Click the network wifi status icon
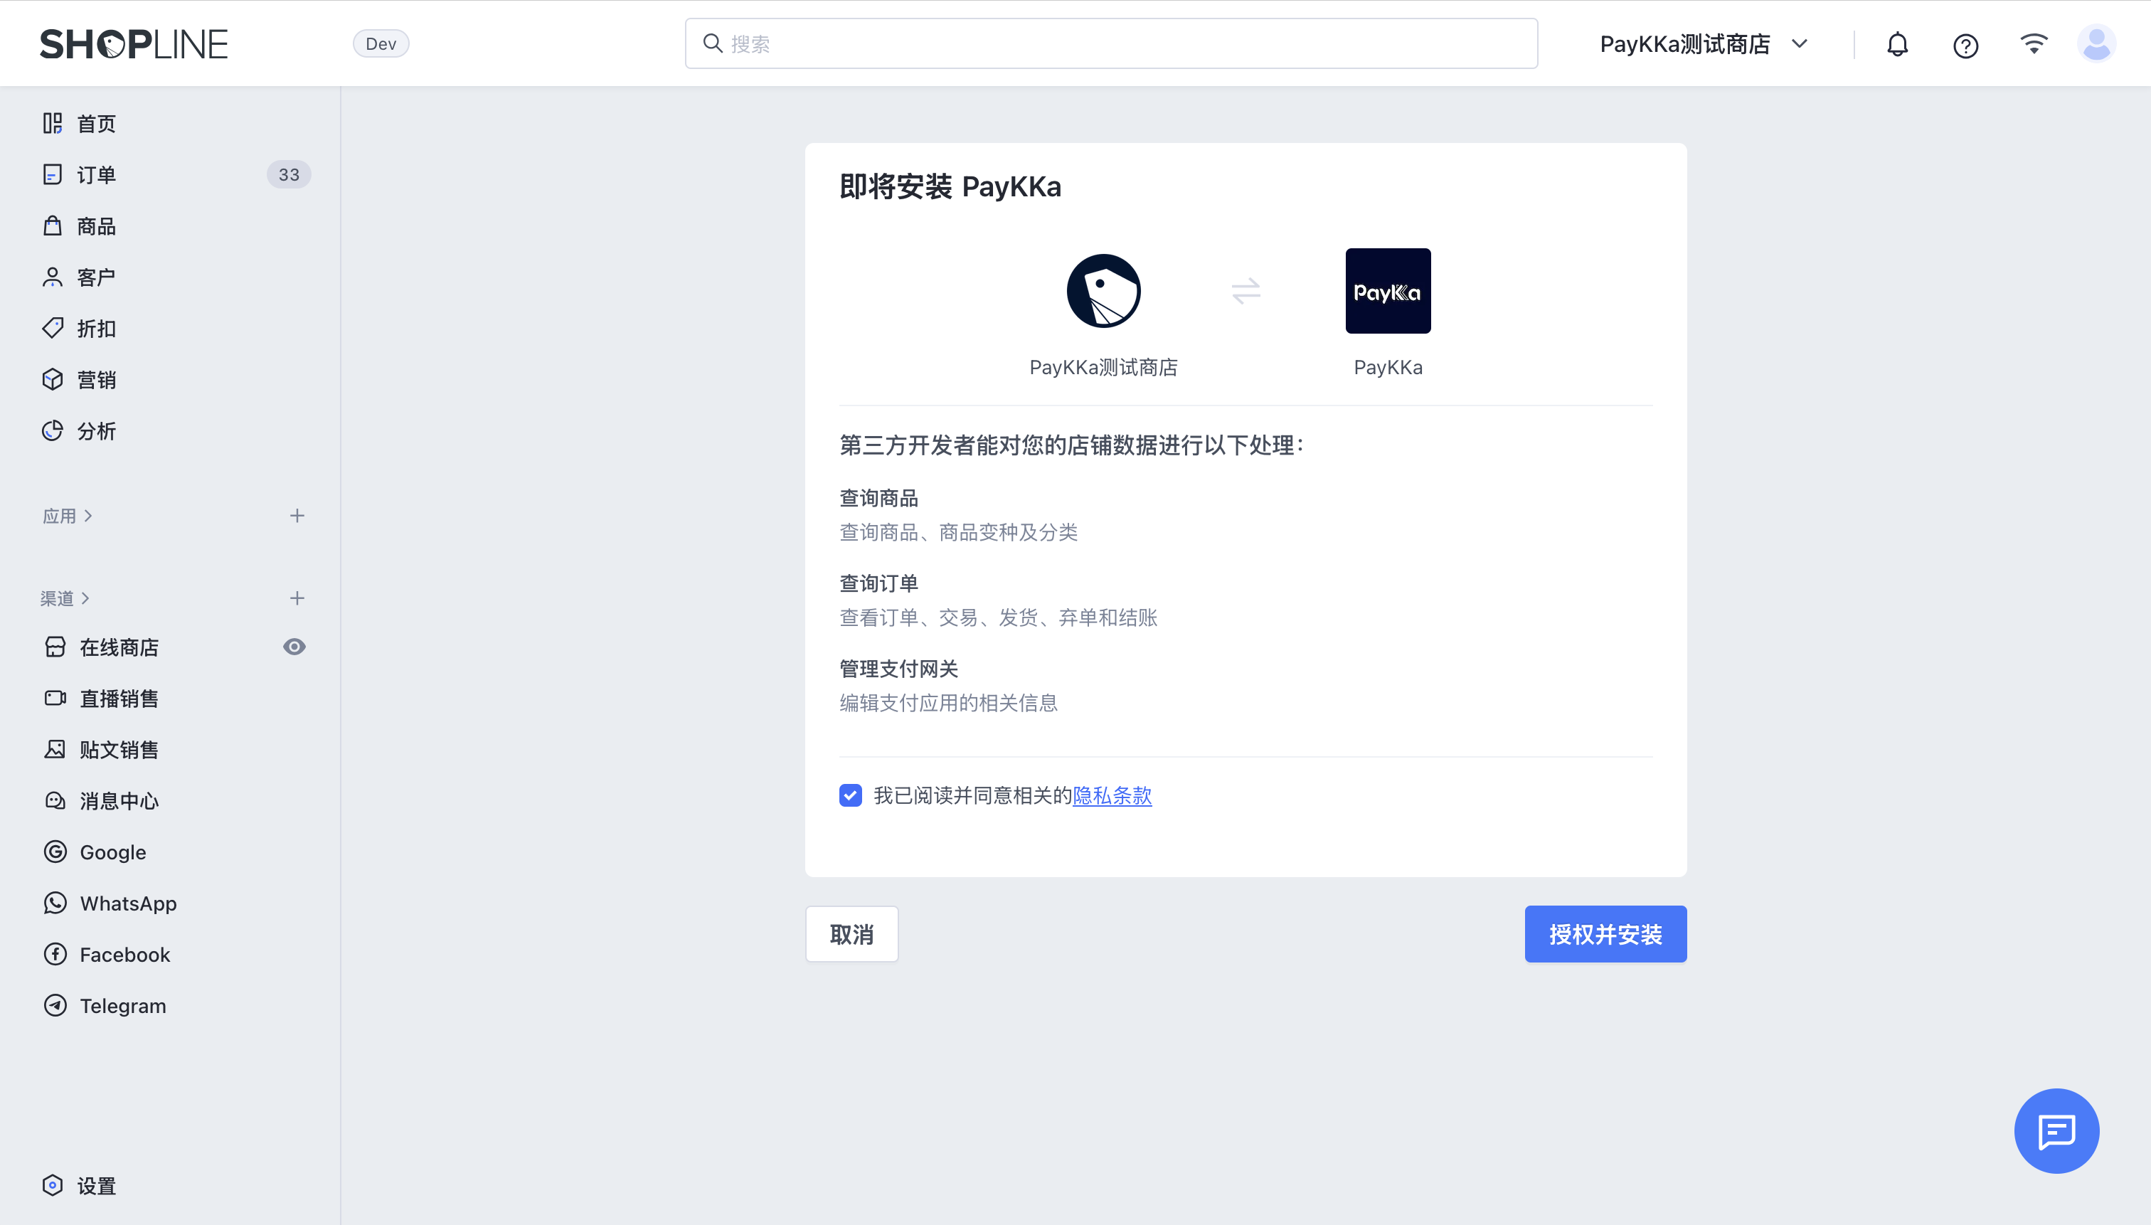Viewport: 2151px width, 1225px height. click(2033, 44)
